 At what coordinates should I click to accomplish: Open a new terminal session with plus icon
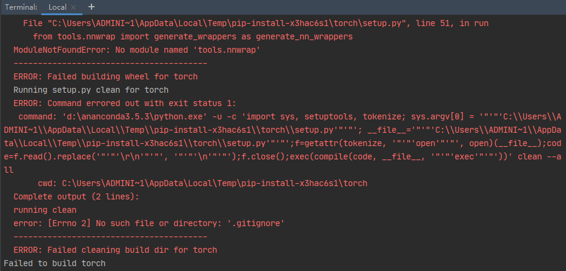click(92, 7)
